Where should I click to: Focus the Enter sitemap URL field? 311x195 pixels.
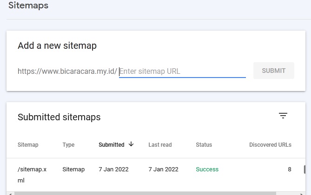182,71
